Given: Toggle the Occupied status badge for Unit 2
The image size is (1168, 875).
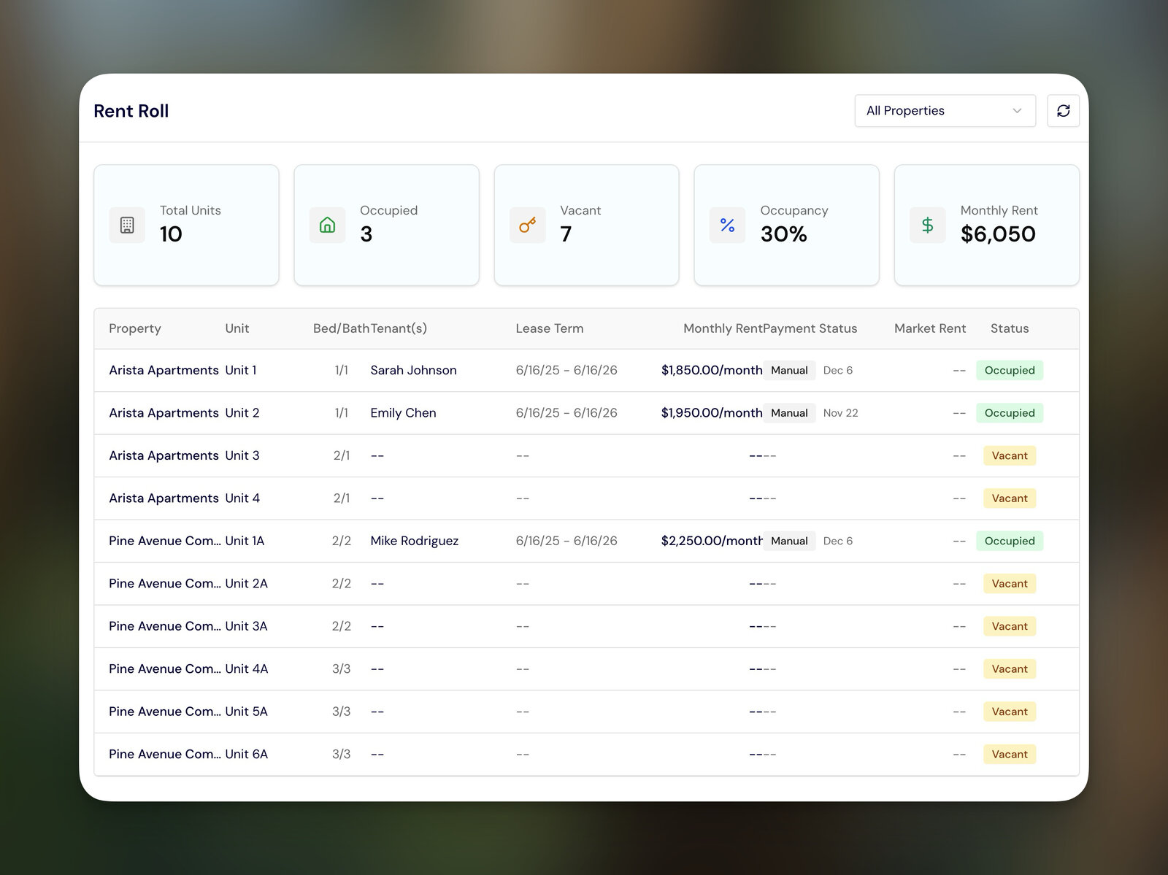Looking at the screenshot, I should coord(1010,413).
